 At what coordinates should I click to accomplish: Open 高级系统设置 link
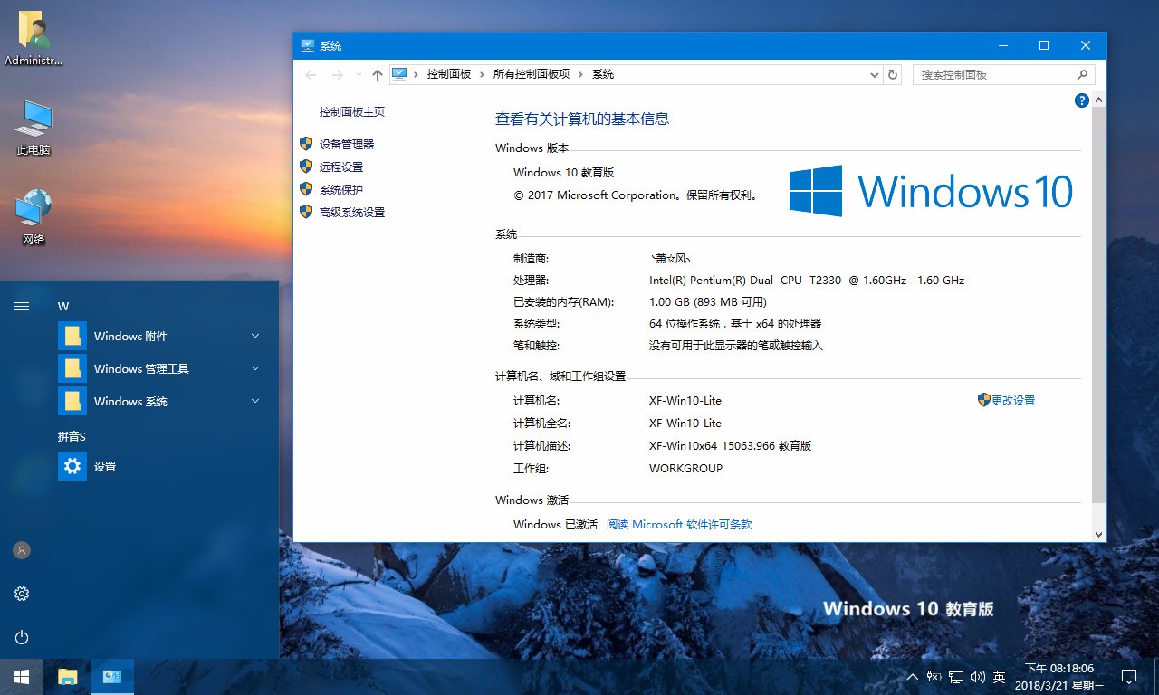click(x=352, y=212)
